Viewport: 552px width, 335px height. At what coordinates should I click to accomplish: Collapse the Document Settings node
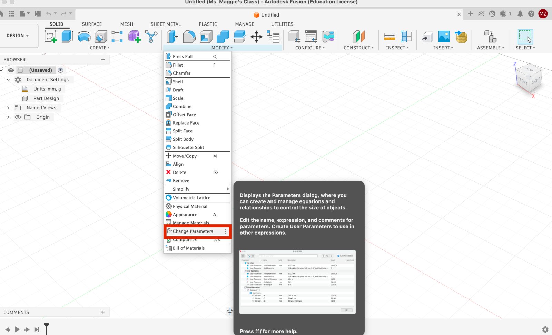point(8,79)
